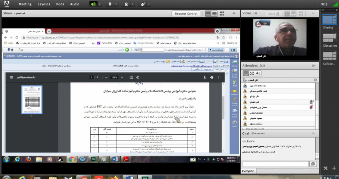Open the raise-hand status dropdown arrow
The image size is (339, 179).
click(149, 4)
